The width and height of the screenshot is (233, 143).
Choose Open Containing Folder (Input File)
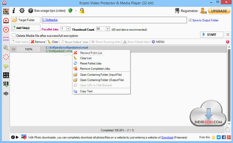tap(101, 75)
